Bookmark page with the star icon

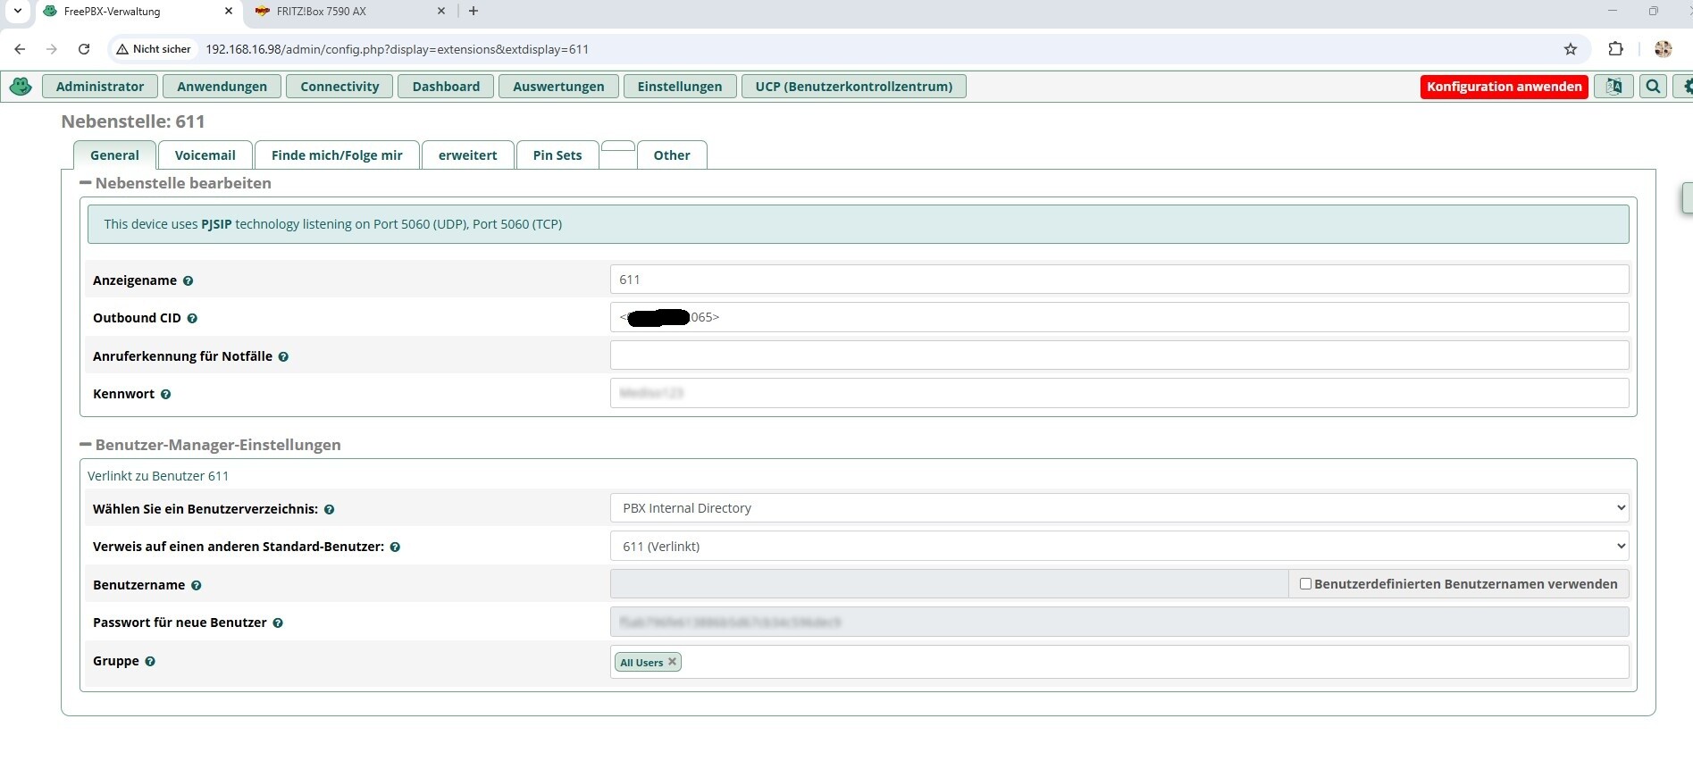click(1571, 49)
